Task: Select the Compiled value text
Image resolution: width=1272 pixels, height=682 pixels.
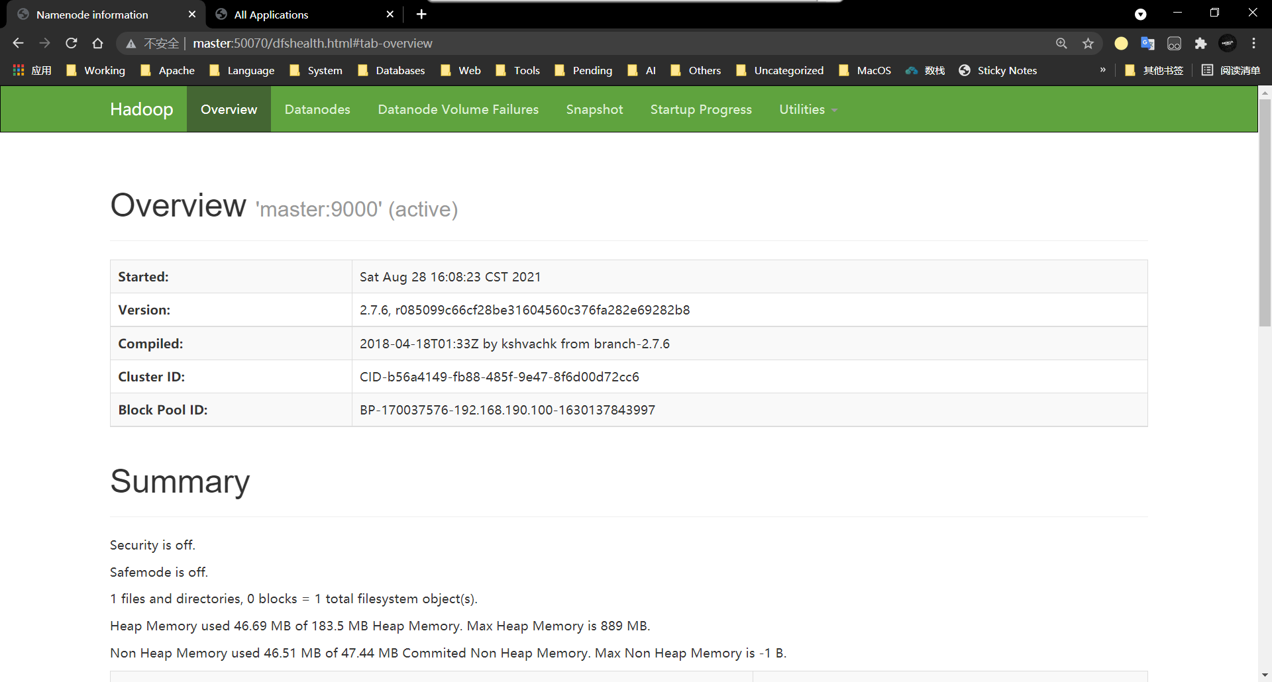Action: click(x=515, y=344)
